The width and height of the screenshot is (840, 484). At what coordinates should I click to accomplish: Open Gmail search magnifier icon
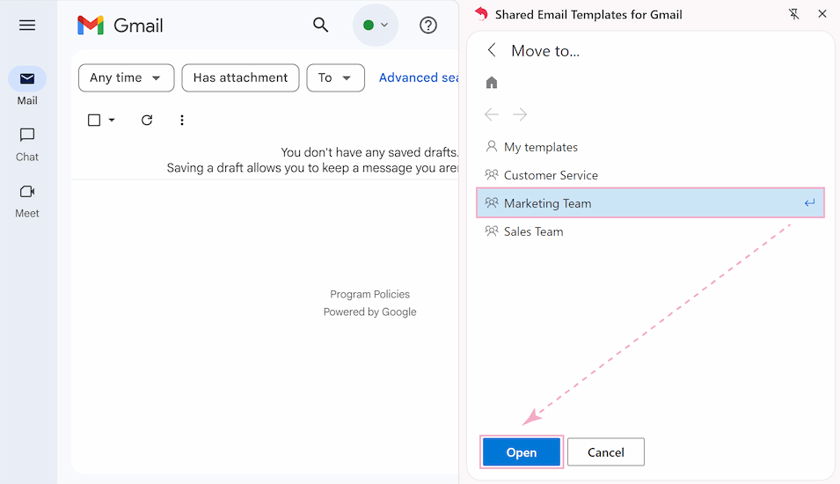click(x=320, y=25)
